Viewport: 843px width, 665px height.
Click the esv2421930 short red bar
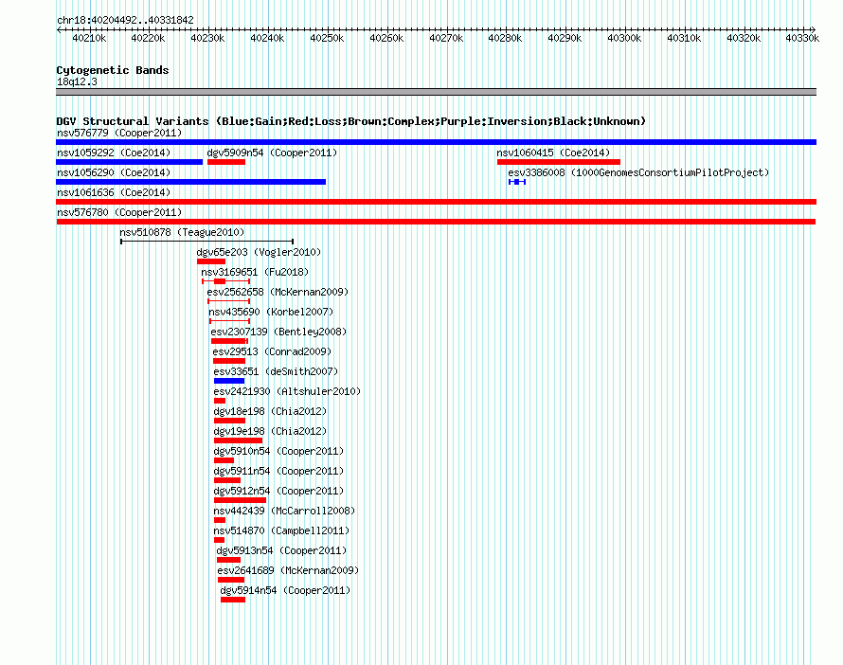(x=220, y=401)
